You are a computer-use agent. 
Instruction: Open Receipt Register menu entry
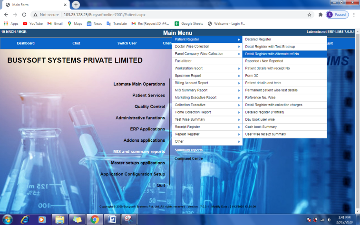pos(207,127)
